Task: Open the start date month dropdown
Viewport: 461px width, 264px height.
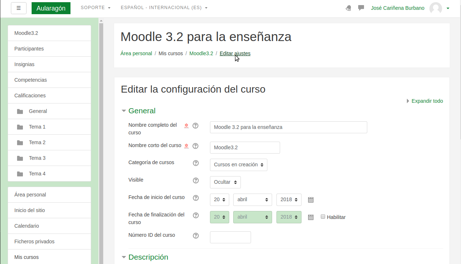Action: click(x=253, y=200)
